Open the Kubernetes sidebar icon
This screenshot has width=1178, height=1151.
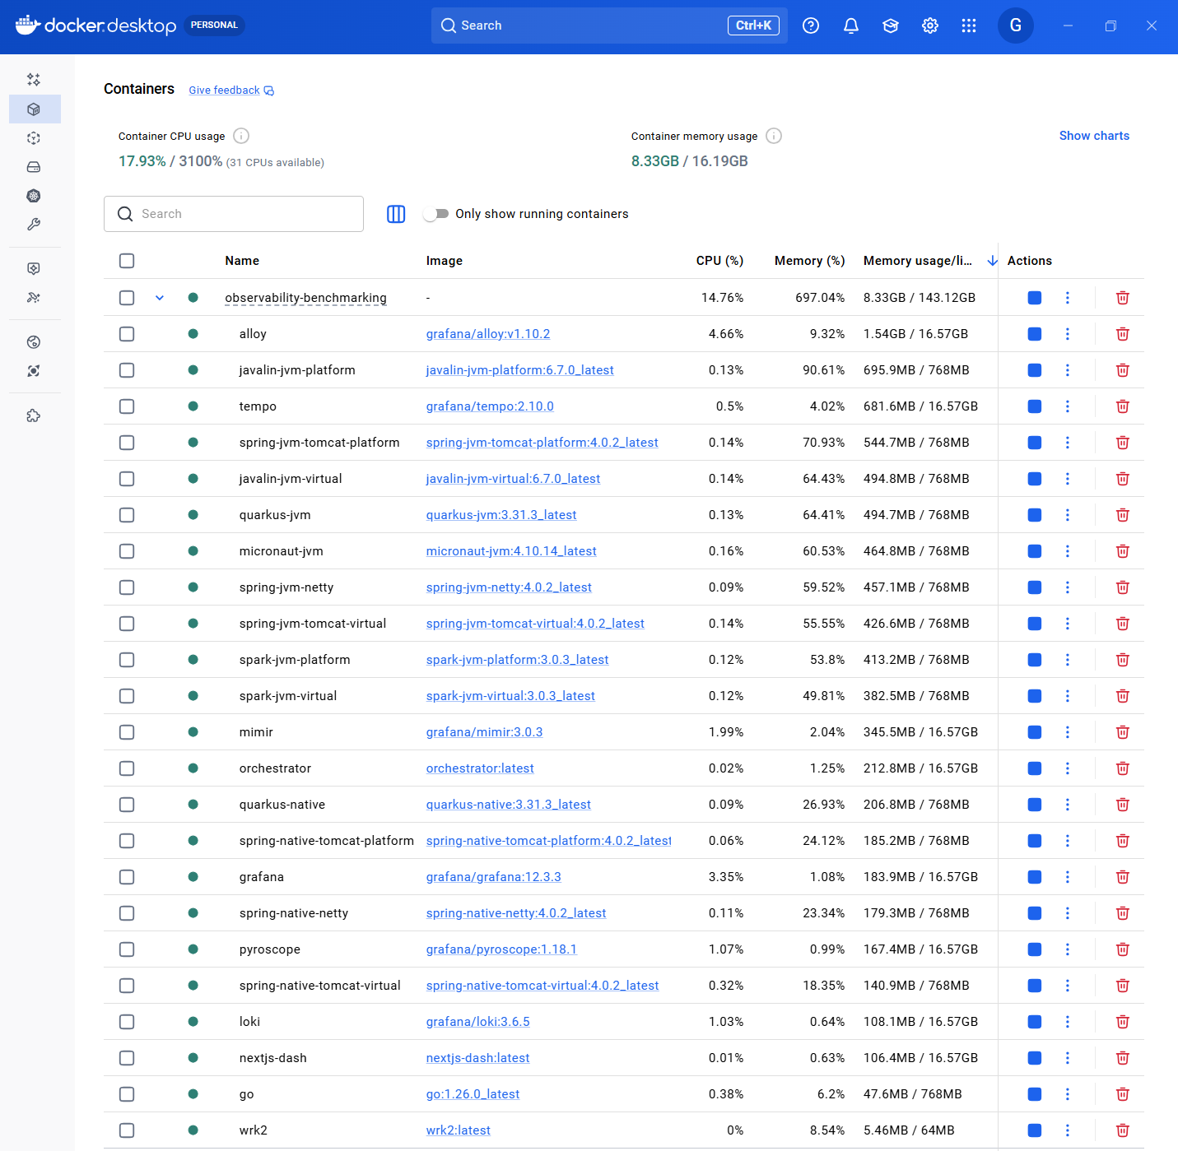(34, 196)
